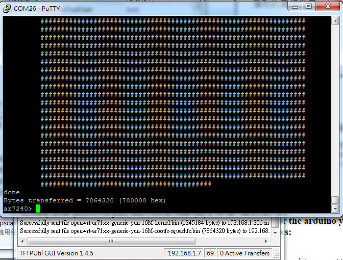Maximize the COM26 PuTTY window
This screenshot has width=343, height=260.
coord(309,6)
